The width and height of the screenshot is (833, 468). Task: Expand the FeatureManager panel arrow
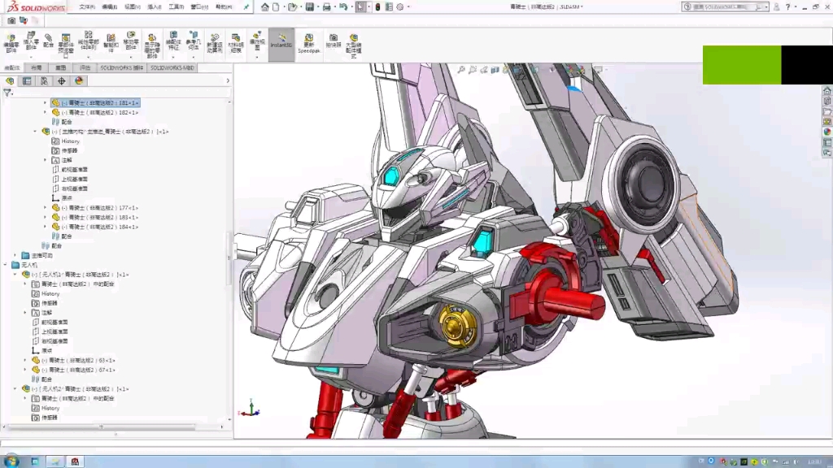point(228,81)
